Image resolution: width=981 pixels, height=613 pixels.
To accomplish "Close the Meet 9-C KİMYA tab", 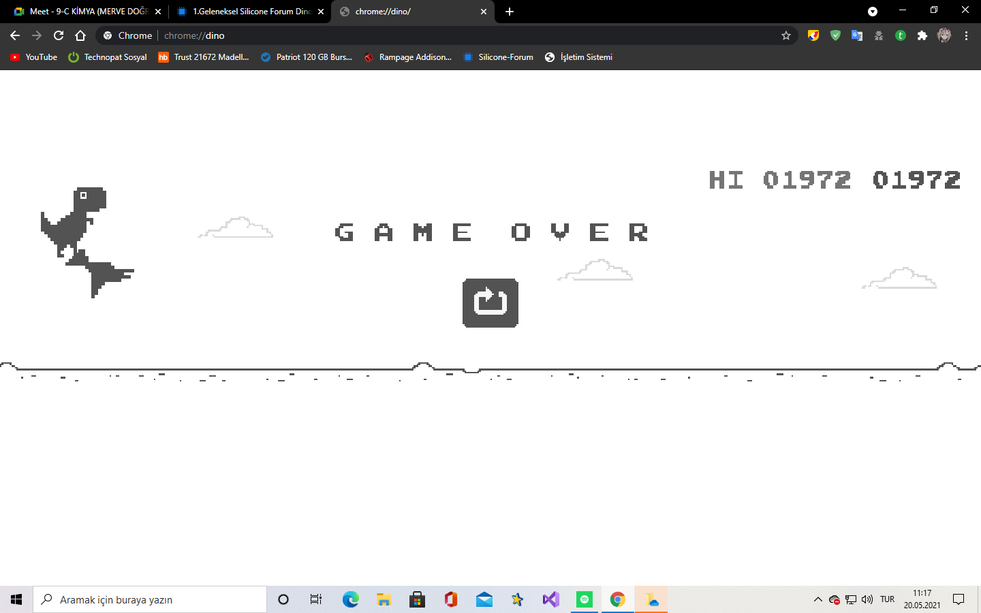I will [158, 12].
